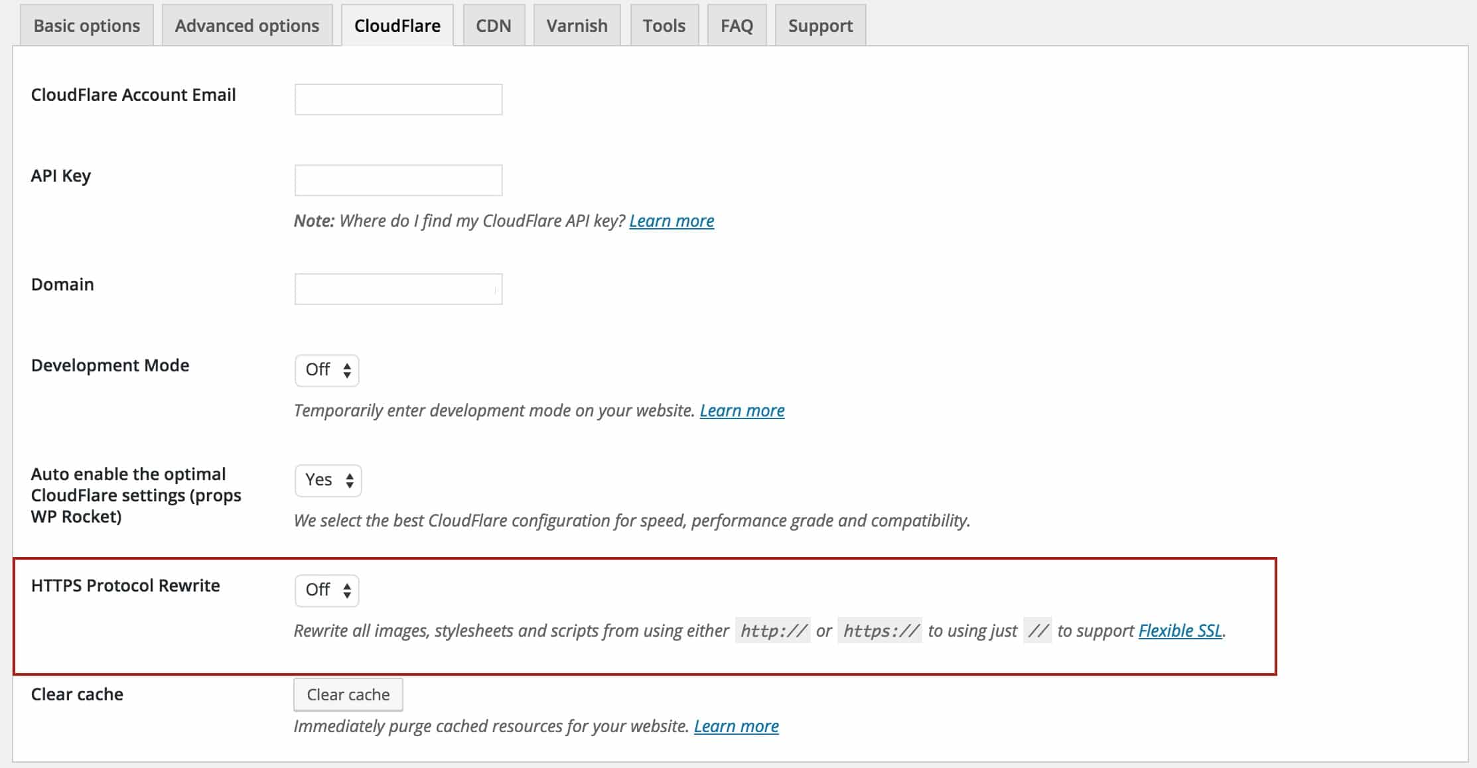Click inside the Domain input field
The height and width of the screenshot is (768, 1477).
point(397,288)
